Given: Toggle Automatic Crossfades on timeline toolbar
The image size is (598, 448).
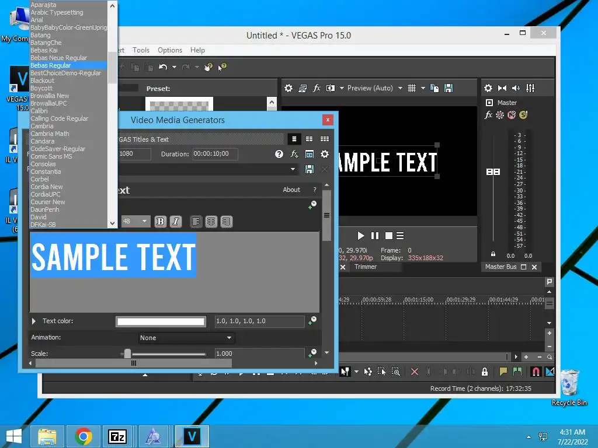Looking at the screenshot, I should [550, 372].
